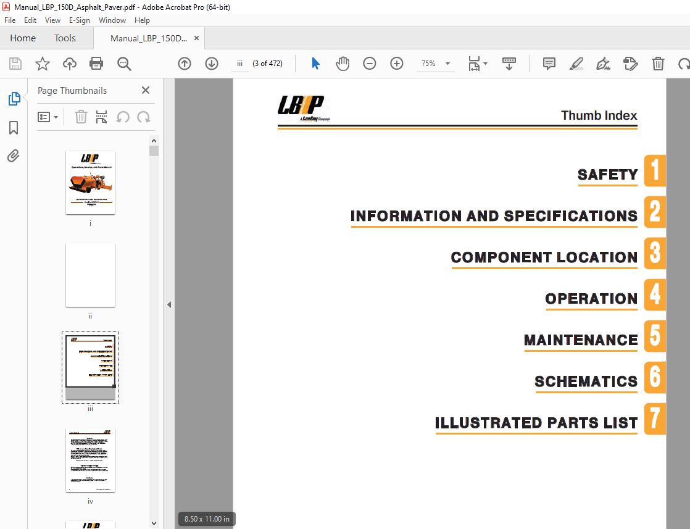
Task: Select the blank page ii thumbnail
Action: tap(90, 275)
